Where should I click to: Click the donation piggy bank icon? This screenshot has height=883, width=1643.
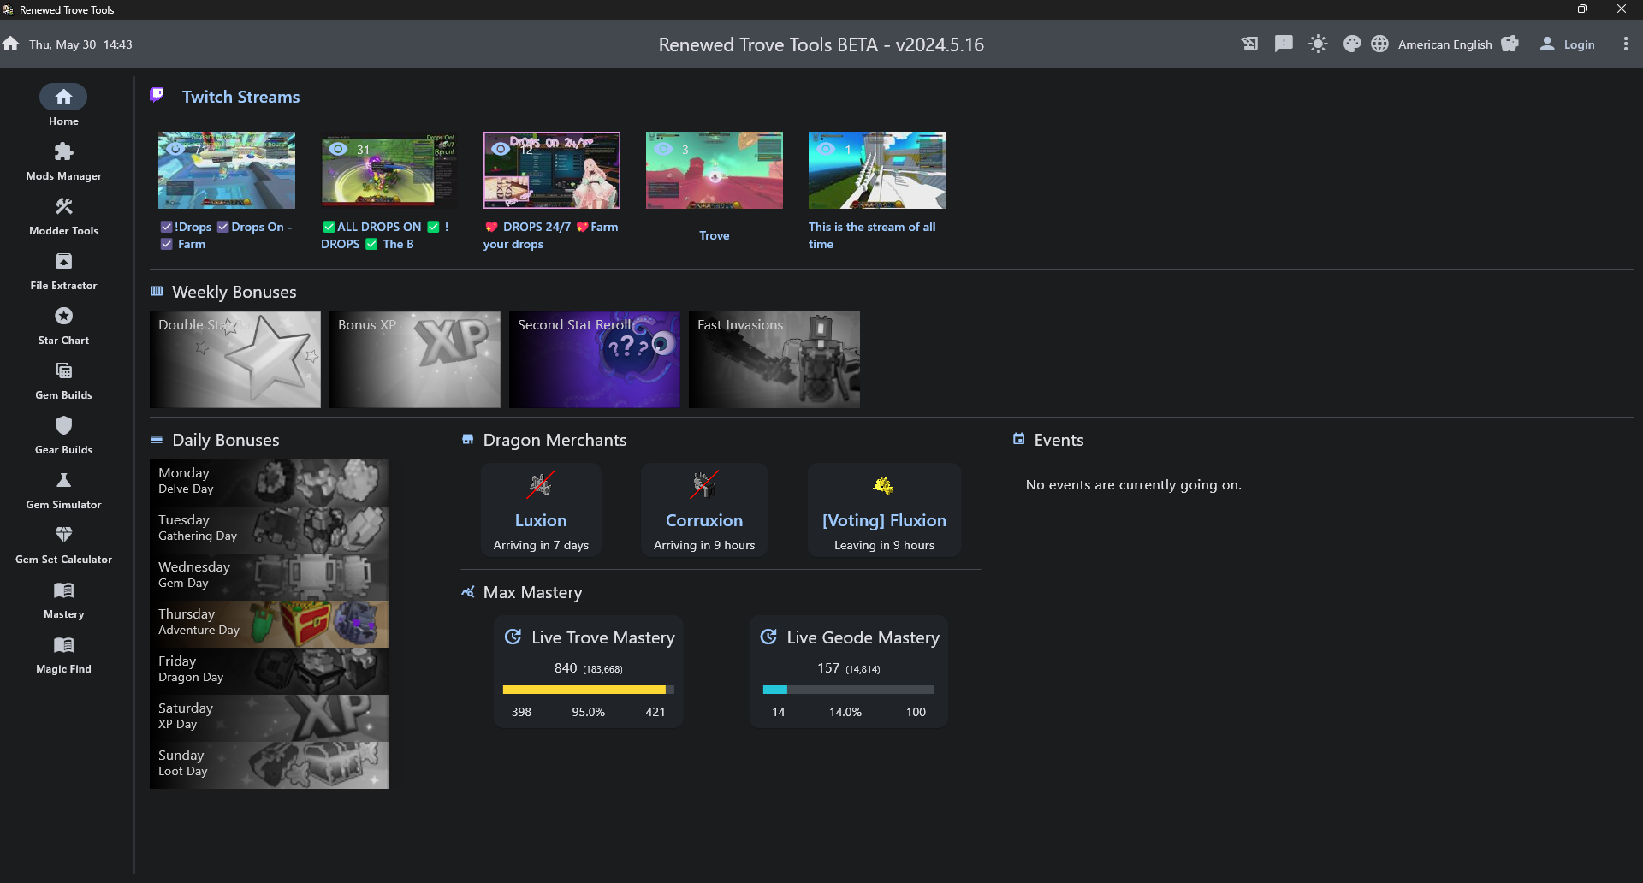1510,44
